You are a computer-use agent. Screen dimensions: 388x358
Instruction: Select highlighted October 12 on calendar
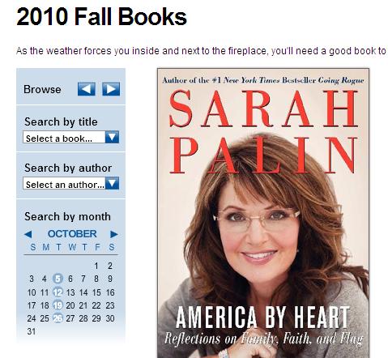pyautogui.click(x=58, y=292)
